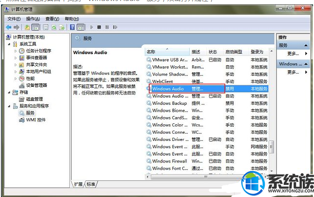This screenshot has height=197, width=314.
Task: Click the services list horizontal scrollbar thumb
Action: pyautogui.click(x=206, y=177)
